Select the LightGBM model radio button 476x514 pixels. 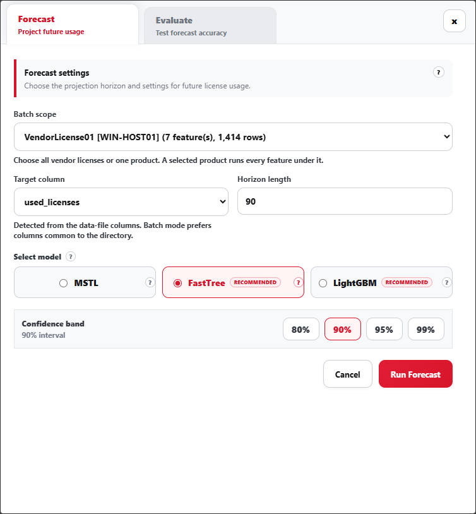[x=323, y=283]
